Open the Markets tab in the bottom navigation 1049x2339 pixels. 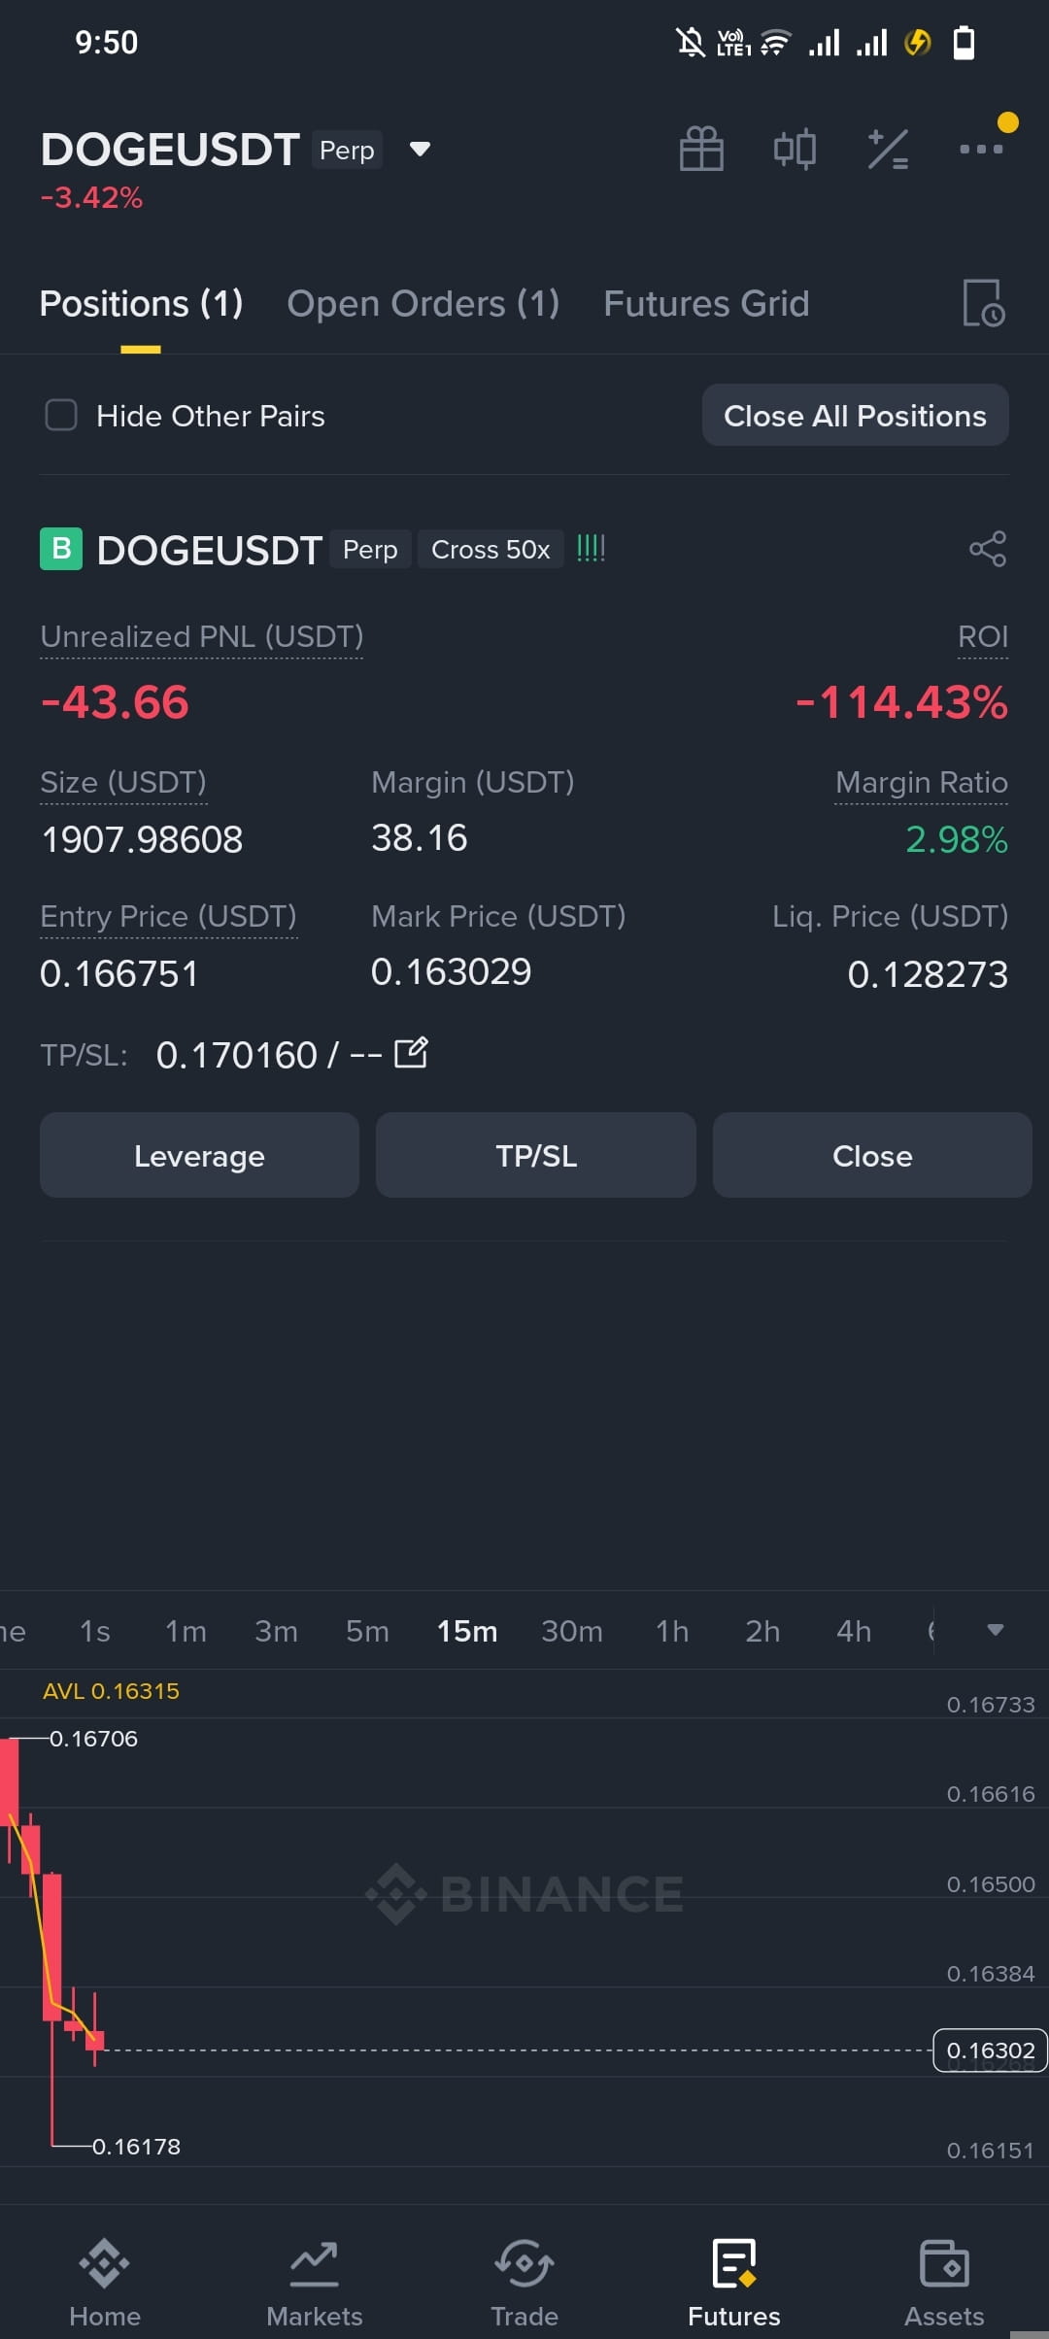coord(315,2282)
